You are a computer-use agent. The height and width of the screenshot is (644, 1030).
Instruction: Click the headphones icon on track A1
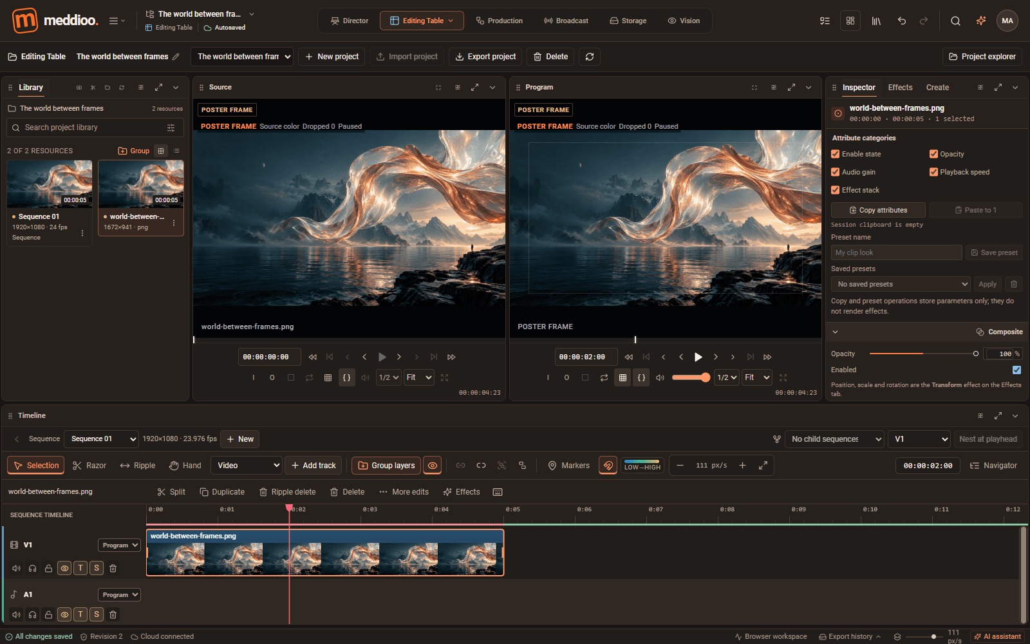click(x=32, y=614)
